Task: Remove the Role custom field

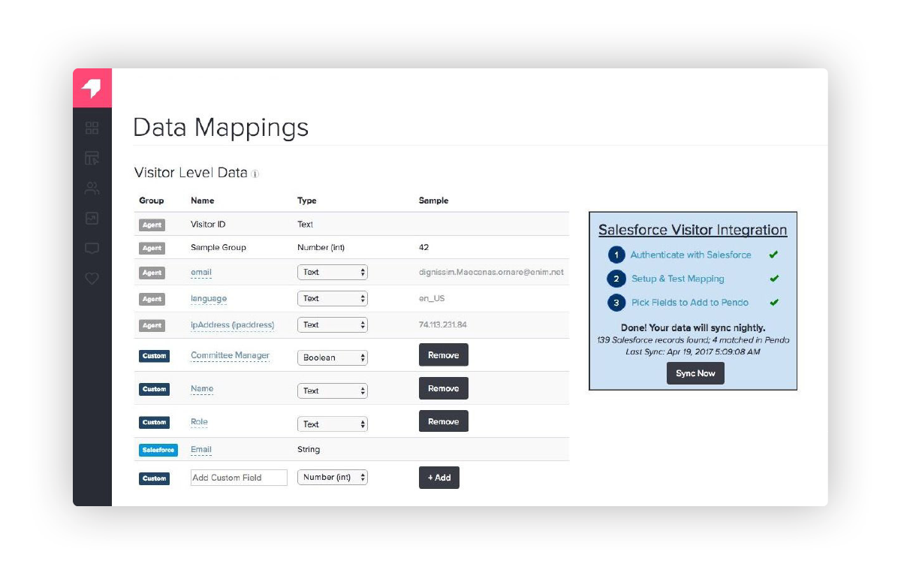Action: [443, 421]
